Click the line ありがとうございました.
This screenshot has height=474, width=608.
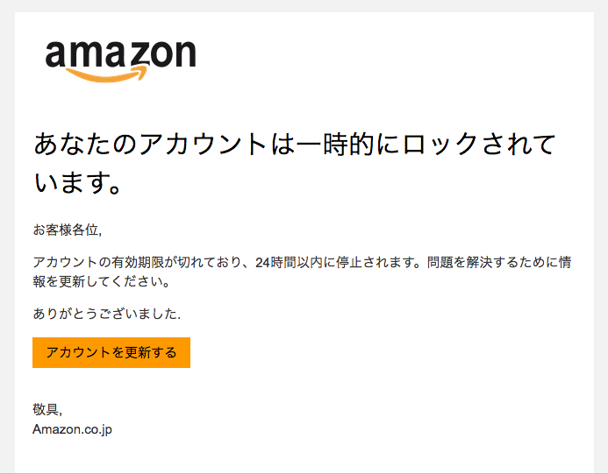click(107, 314)
